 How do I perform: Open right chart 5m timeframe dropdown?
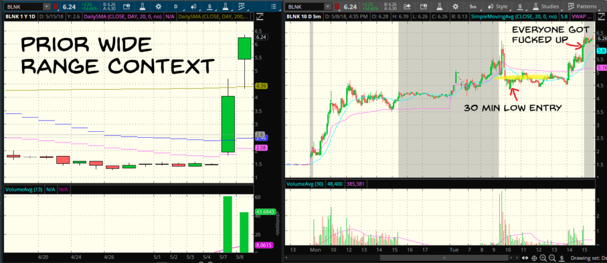tap(472, 7)
